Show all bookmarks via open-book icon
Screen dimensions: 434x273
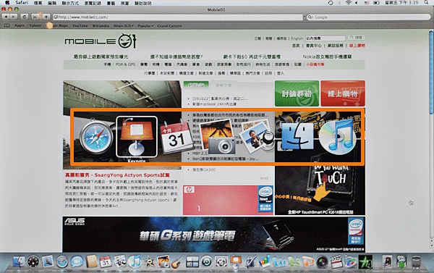pyautogui.click(x=7, y=25)
